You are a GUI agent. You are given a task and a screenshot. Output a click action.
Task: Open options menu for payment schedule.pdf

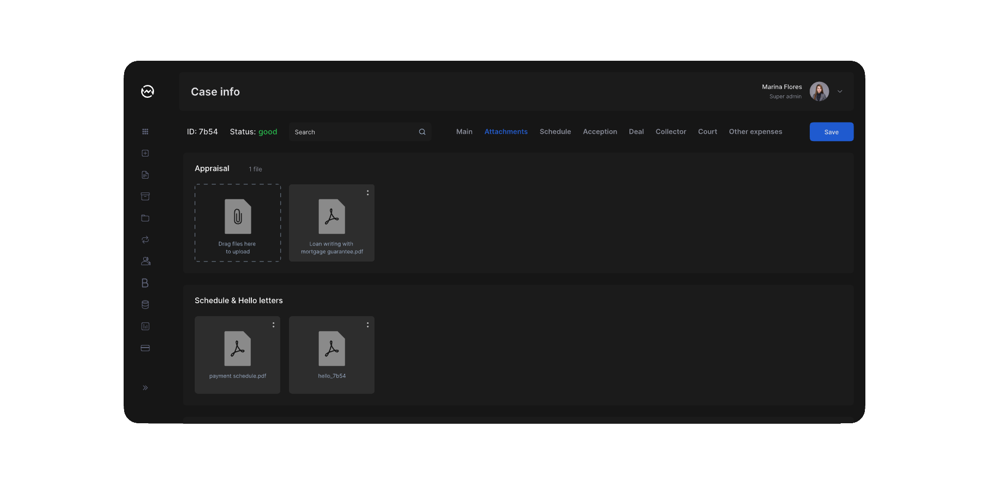pyautogui.click(x=273, y=325)
